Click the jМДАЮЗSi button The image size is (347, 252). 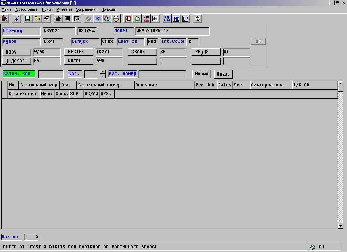click(17, 61)
